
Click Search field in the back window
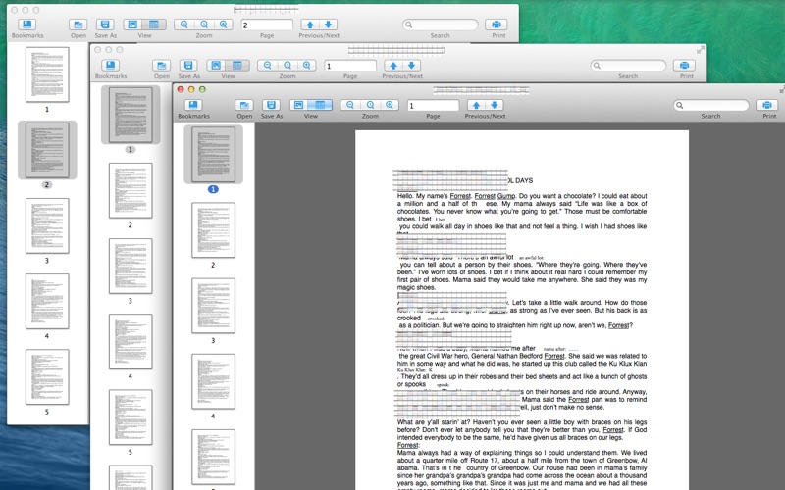coord(440,24)
